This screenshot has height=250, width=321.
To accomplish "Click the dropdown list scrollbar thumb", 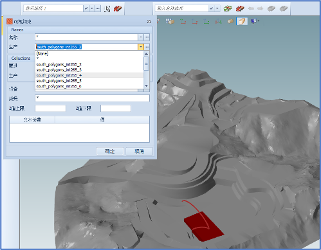I will pyautogui.click(x=146, y=64).
